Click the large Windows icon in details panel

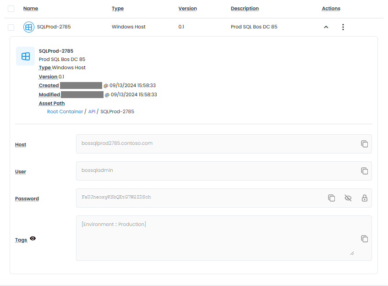[26, 56]
